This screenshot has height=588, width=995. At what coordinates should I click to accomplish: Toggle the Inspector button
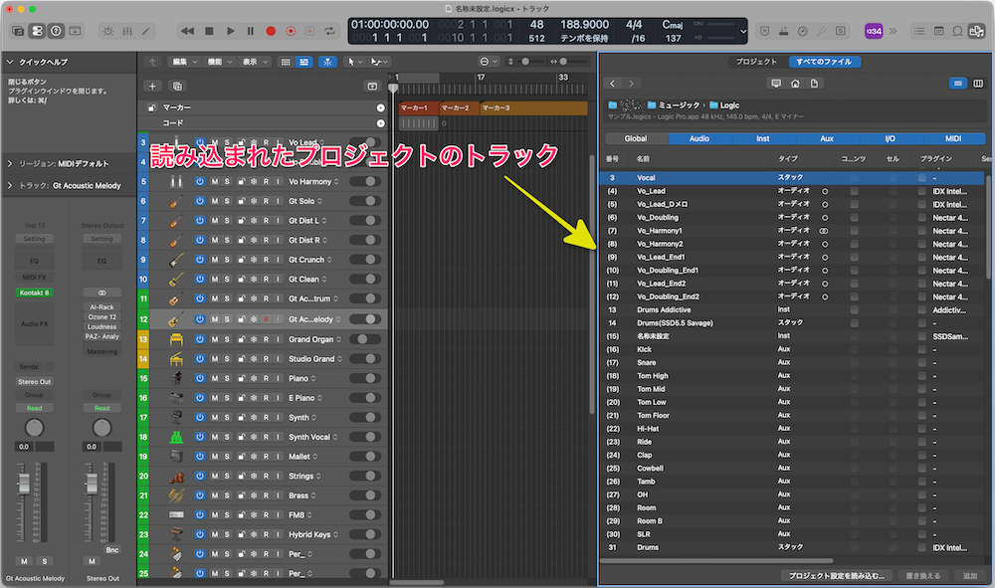pyautogui.click(x=37, y=31)
